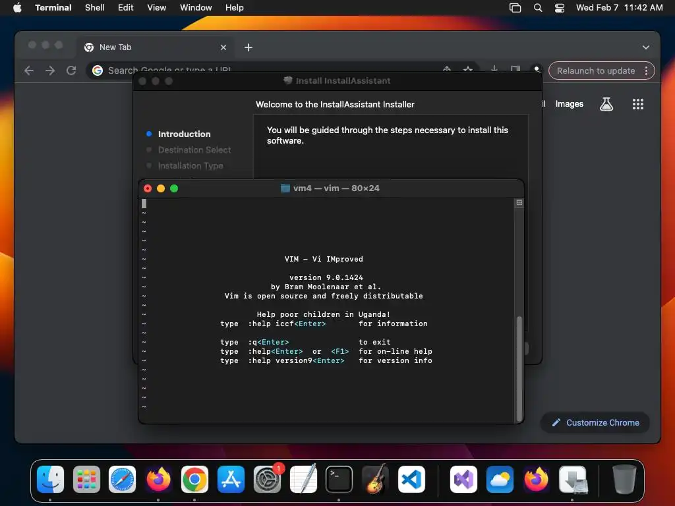Click Chrome back arrow button
Viewport: 675px width, 506px height.
pyautogui.click(x=29, y=70)
